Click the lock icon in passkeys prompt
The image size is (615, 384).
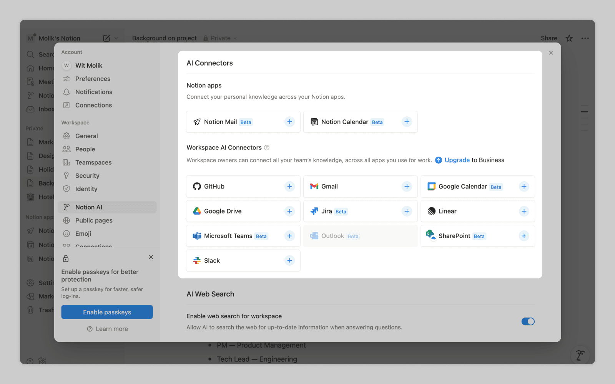(66, 258)
